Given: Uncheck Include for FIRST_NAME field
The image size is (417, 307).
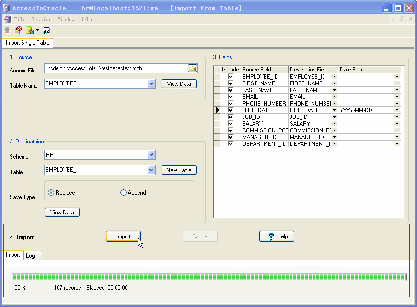Looking at the screenshot, I should [231, 83].
